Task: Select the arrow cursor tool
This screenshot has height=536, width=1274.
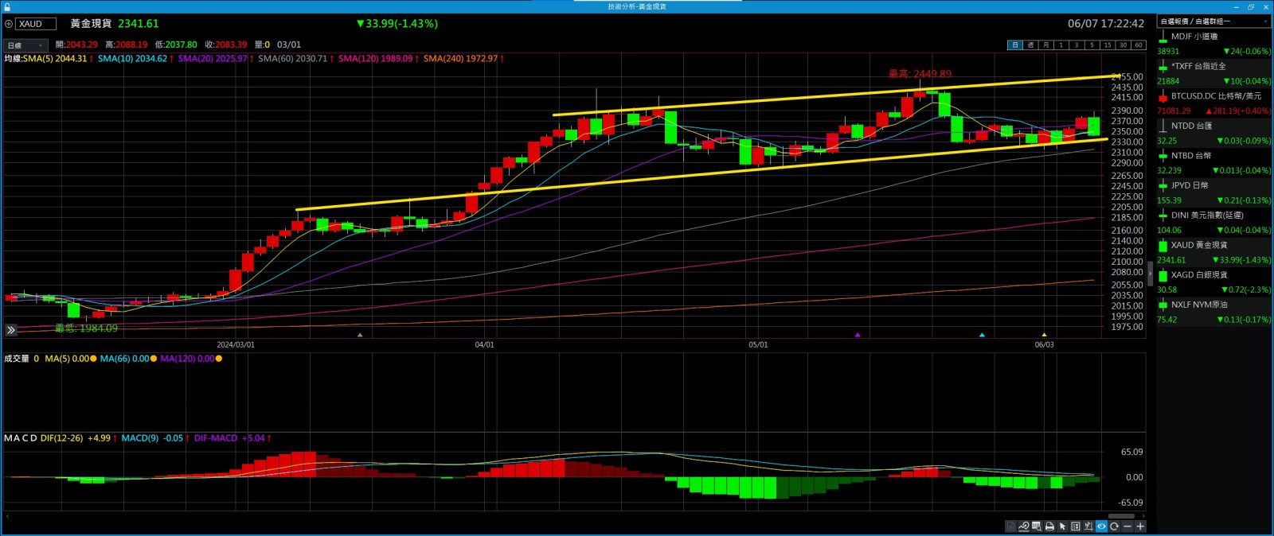Action: coord(1062,526)
